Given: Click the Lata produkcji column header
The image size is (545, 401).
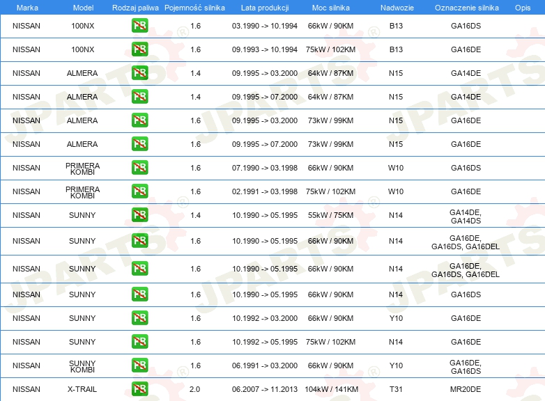Looking at the screenshot, I should click(x=265, y=8).
